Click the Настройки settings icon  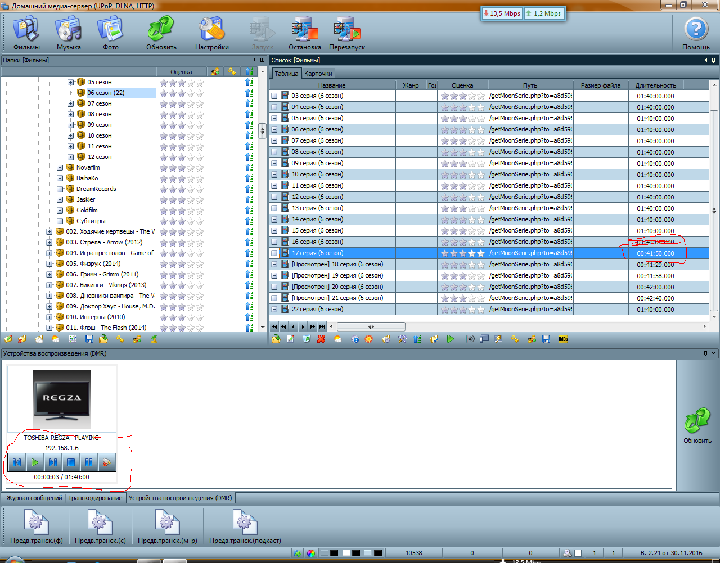211,34
